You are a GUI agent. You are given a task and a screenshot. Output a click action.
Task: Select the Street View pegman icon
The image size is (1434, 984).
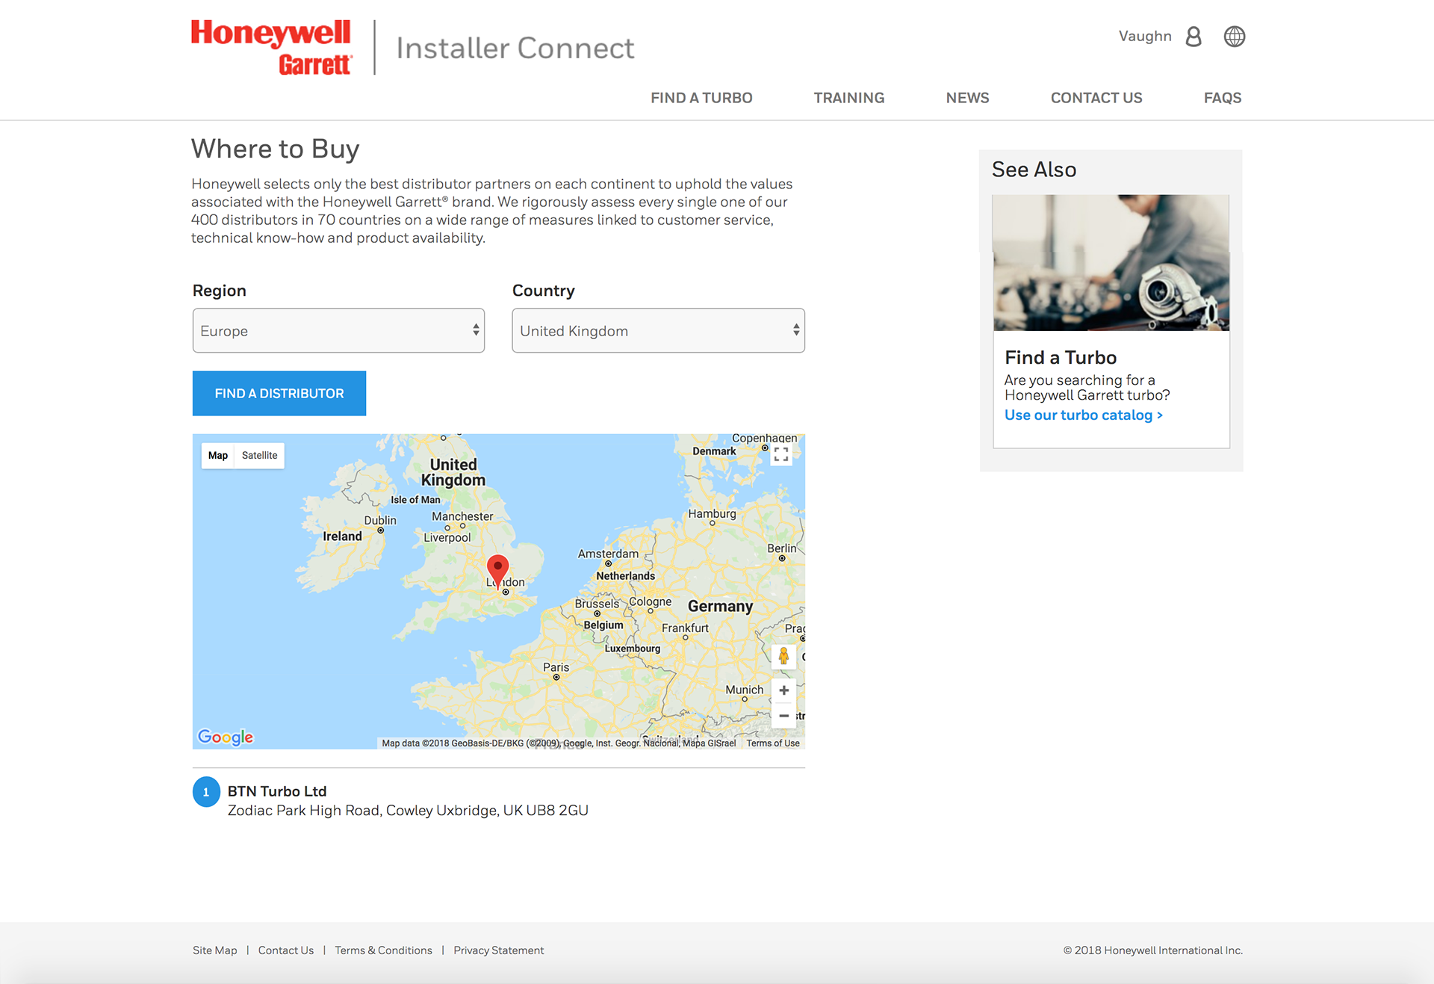pyautogui.click(x=783, y=656)
